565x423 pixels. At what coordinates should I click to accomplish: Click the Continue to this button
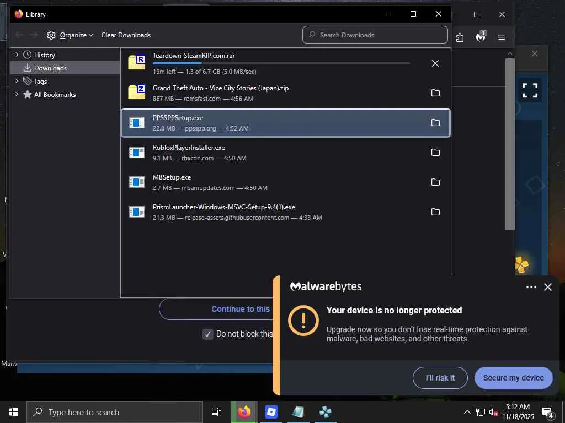coord(216,309)
